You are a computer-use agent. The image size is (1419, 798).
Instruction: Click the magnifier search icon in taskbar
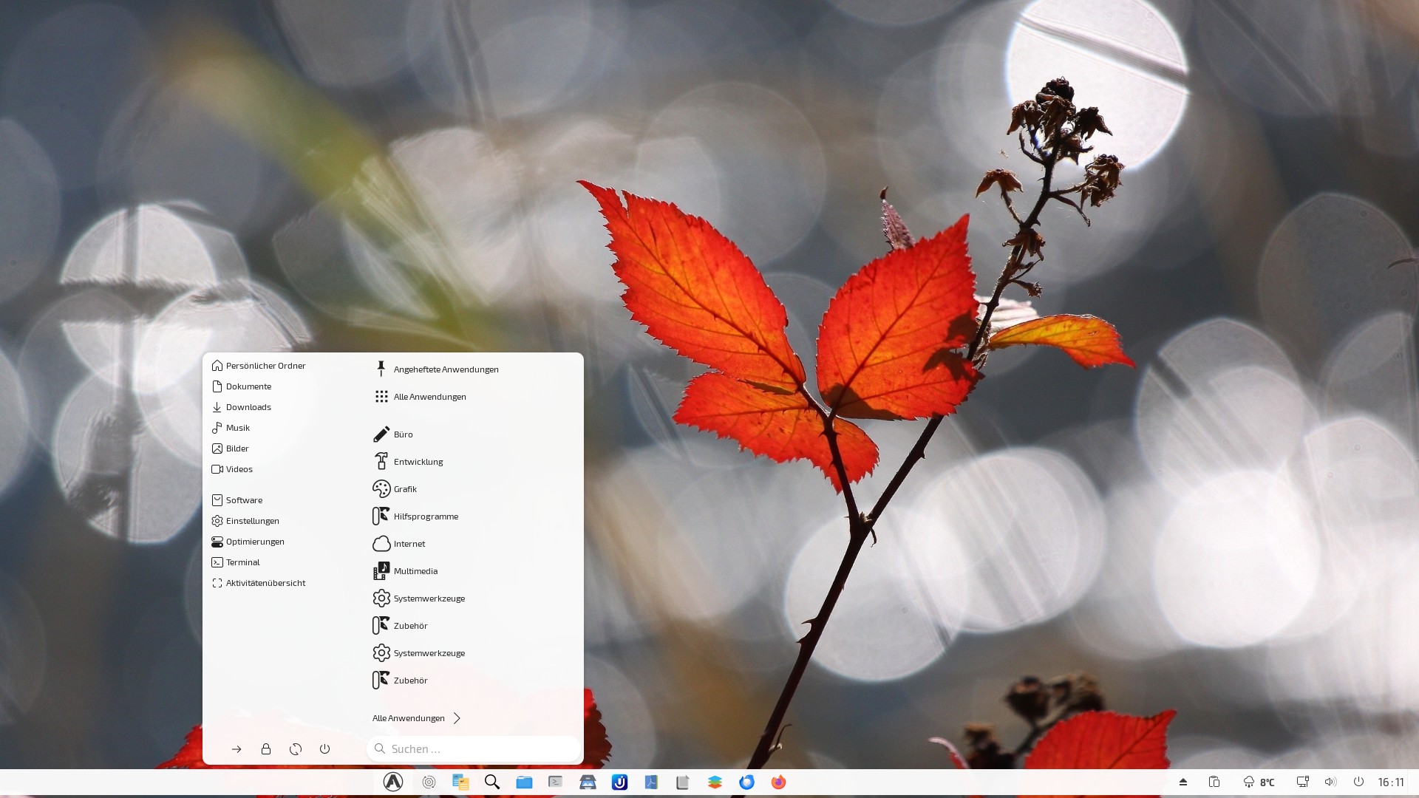tap(492, 782)
